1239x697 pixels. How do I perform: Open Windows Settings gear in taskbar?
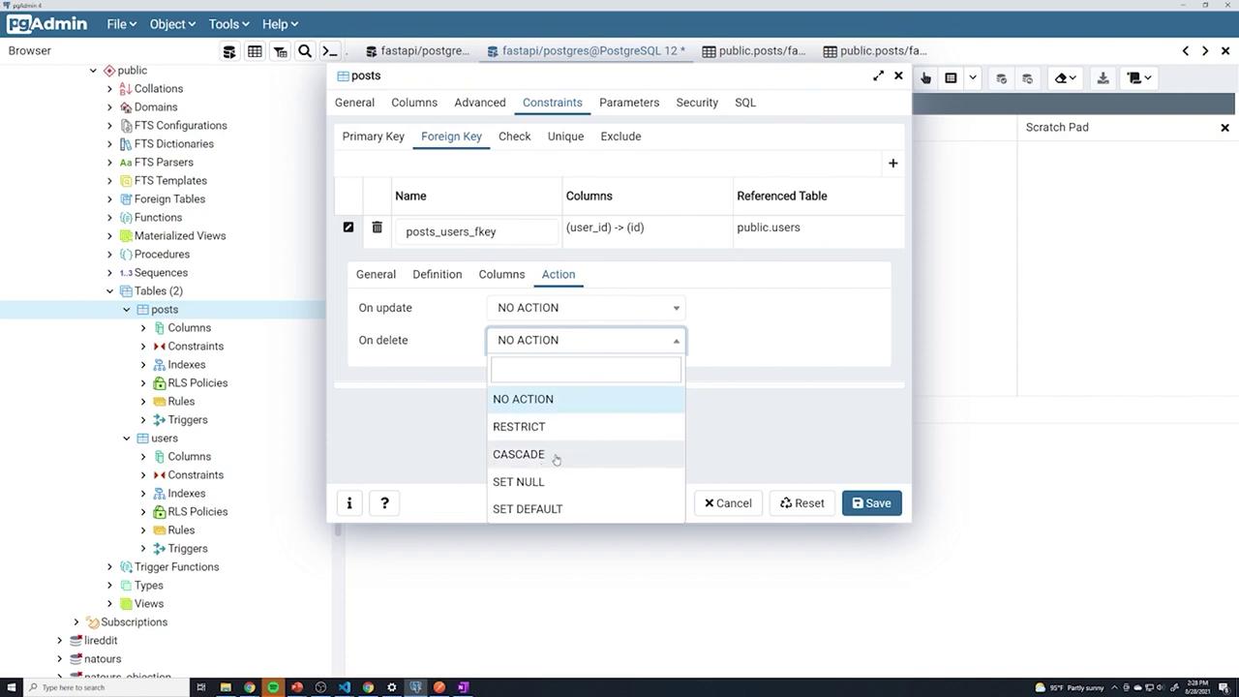pyautogui.click(x=391, y=687)
